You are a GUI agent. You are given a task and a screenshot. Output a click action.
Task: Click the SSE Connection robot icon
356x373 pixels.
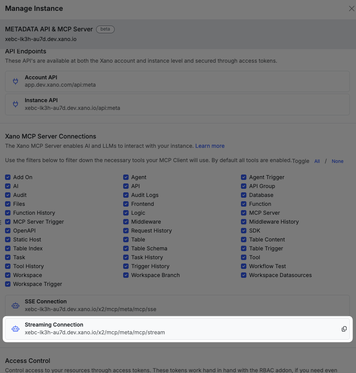point(15,305)
